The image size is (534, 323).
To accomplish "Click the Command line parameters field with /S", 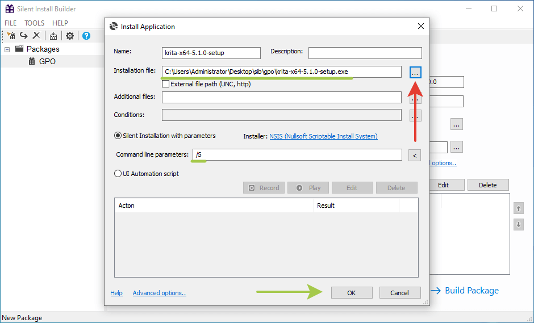I will [x=297, y=154].
